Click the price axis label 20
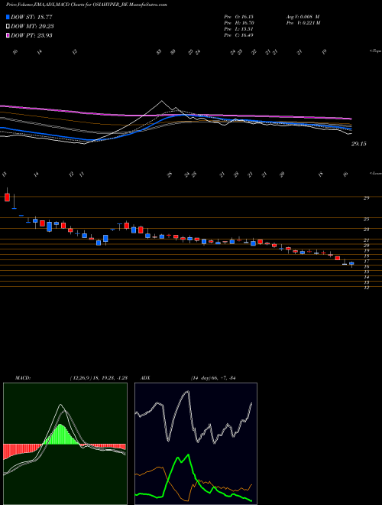The width and height of the screenshot is (382, 505). pyautogui.click(x=366, y=246)
